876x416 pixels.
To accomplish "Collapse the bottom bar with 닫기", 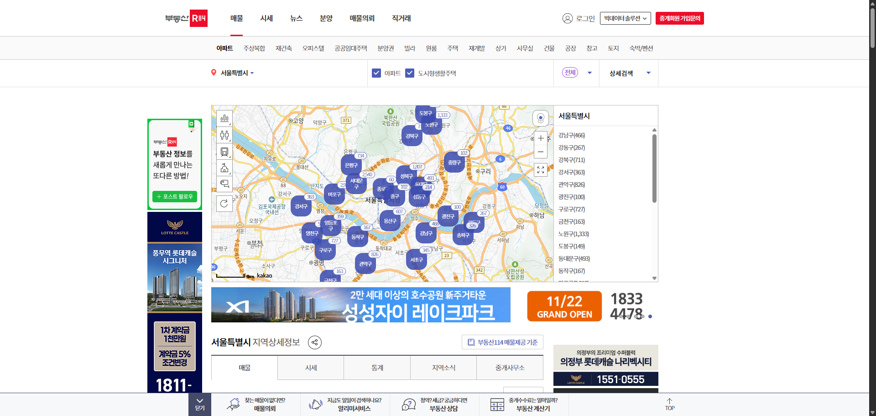I will [x=200, y=404].
